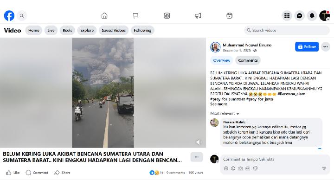
Task: Expand the Most relevant comment sorting
Action: click(225, 113)
